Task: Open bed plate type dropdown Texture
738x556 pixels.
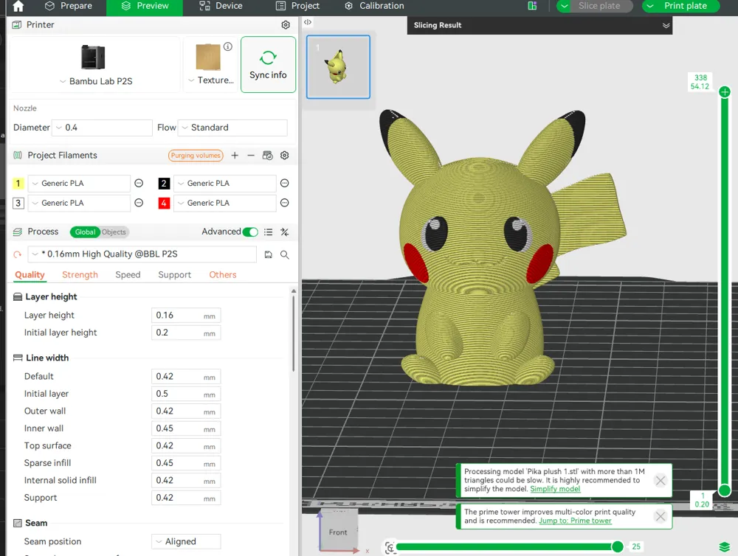Action: point(210,80)
